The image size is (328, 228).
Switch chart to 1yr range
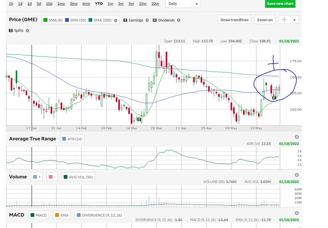point(110,3)
